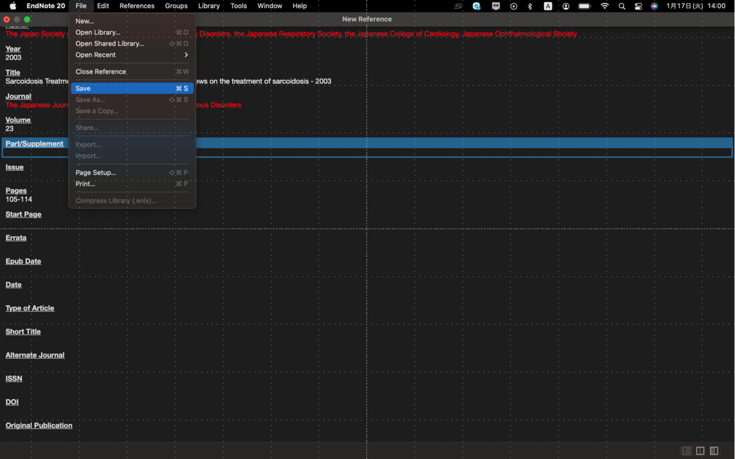Select the right panel layout icon

click(x=714, y=451)
